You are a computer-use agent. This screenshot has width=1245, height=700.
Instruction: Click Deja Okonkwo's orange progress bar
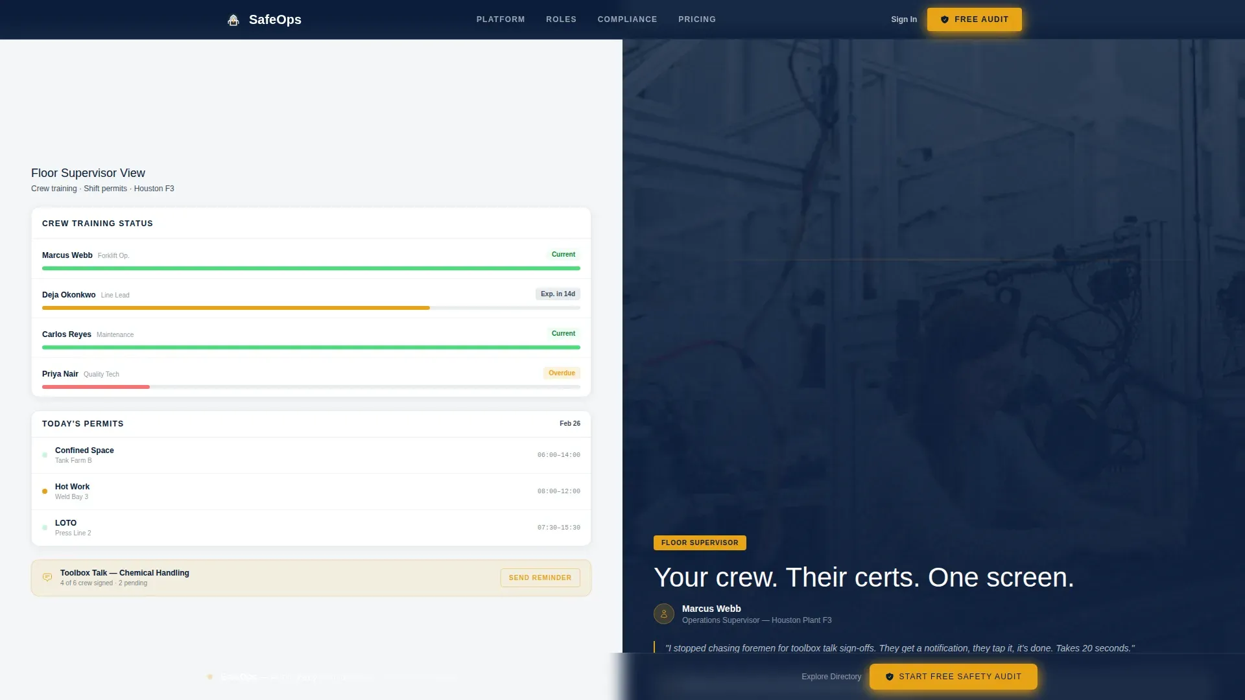pyautogui.click(x=236, y=308)
